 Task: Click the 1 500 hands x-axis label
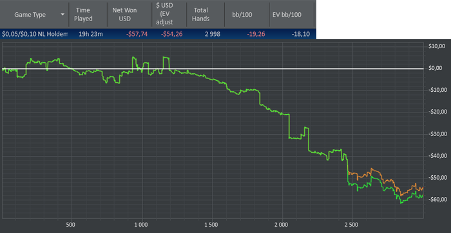211,225
